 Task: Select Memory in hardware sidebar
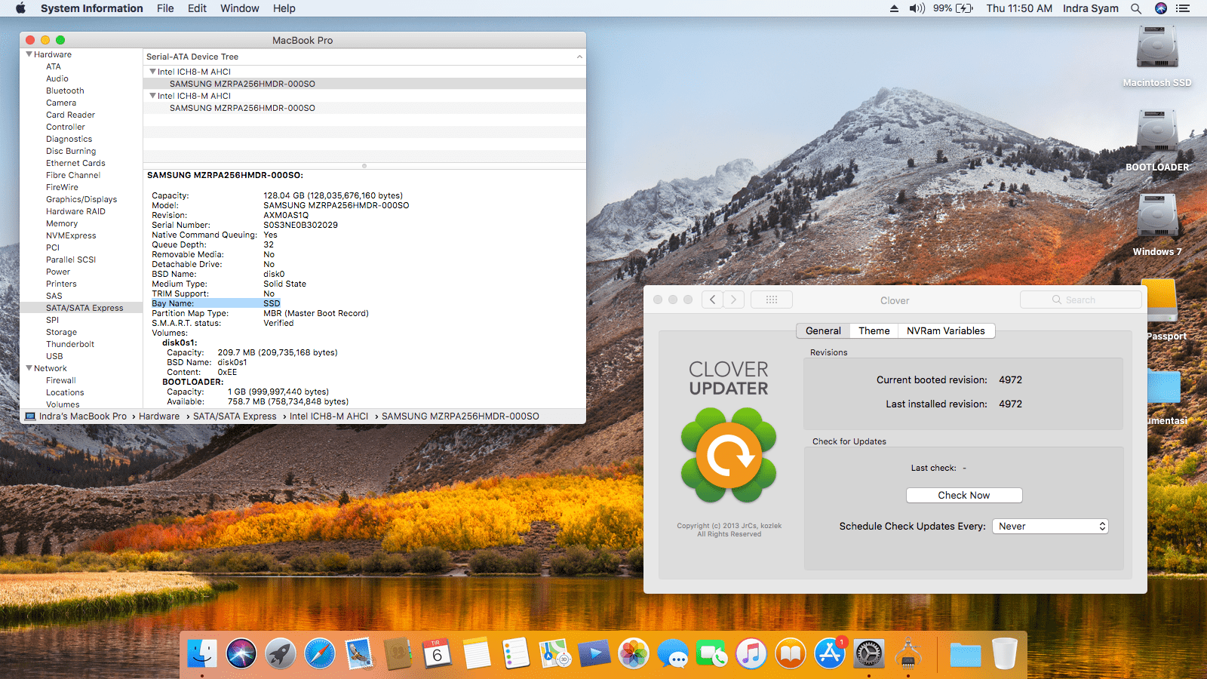point(62,223)
